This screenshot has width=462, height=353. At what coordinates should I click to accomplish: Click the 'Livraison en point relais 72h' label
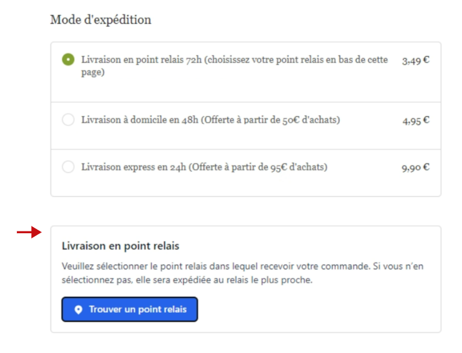coord(141,60)
